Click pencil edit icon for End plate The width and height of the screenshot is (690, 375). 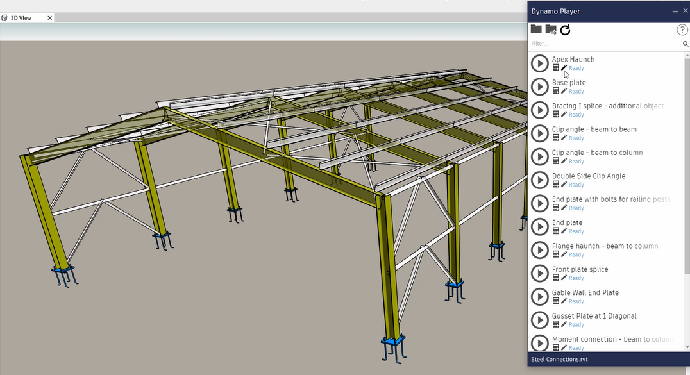(564, 231)
